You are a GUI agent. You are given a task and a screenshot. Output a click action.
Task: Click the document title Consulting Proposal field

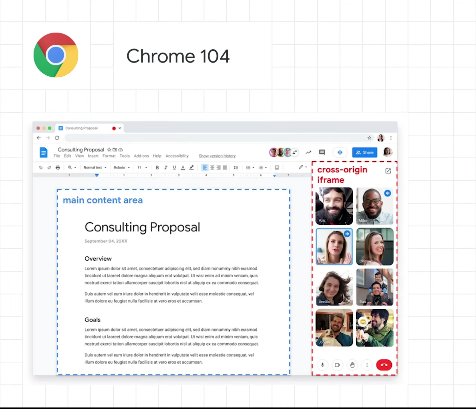pyautogui.click(x=81, y=150)
